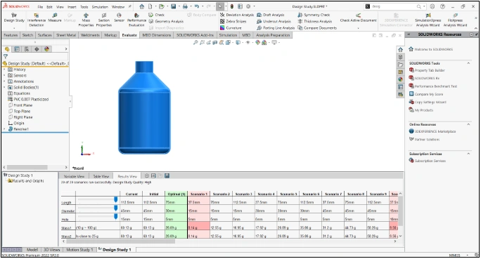The image size is (481, 259).
Task: Switch to the Evaluate ribbon tab
Action: 129,35
